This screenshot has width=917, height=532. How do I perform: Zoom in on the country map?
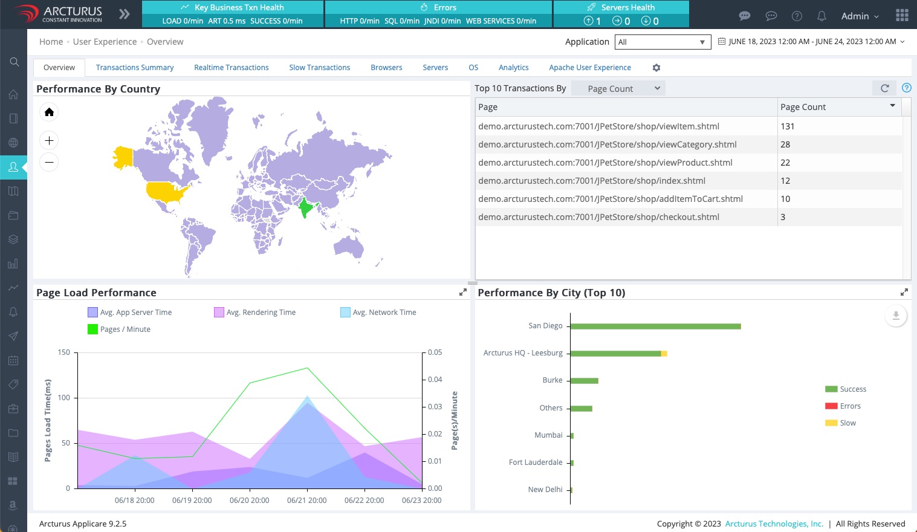point(50,140)
